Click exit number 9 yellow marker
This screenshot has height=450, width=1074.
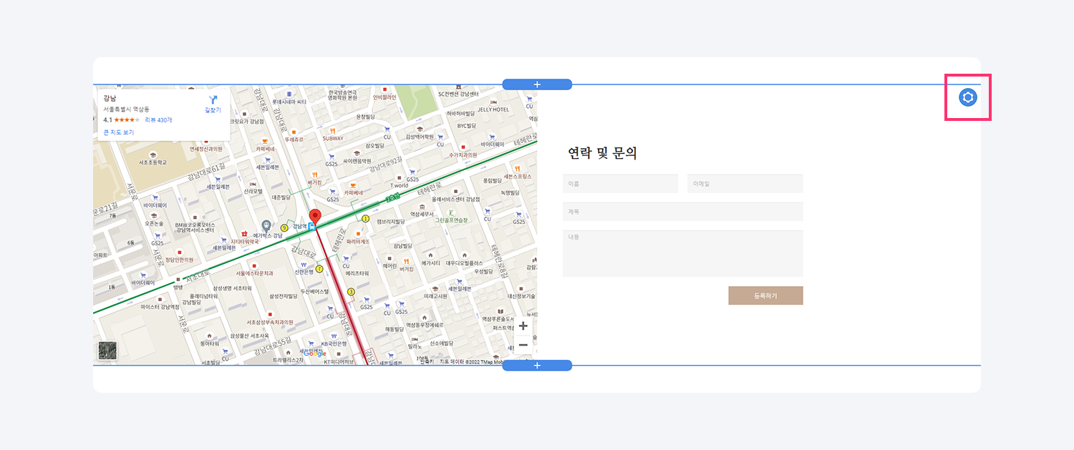[x=284, y=228]
